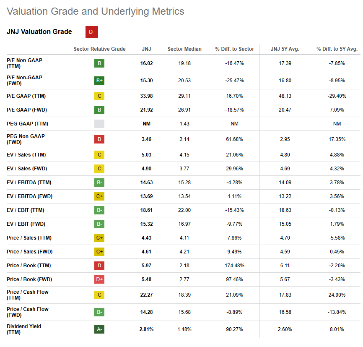The image size is (363, 347).
Task: Click the Sector Relative Grade column header
Action: (x=99, y=49)
